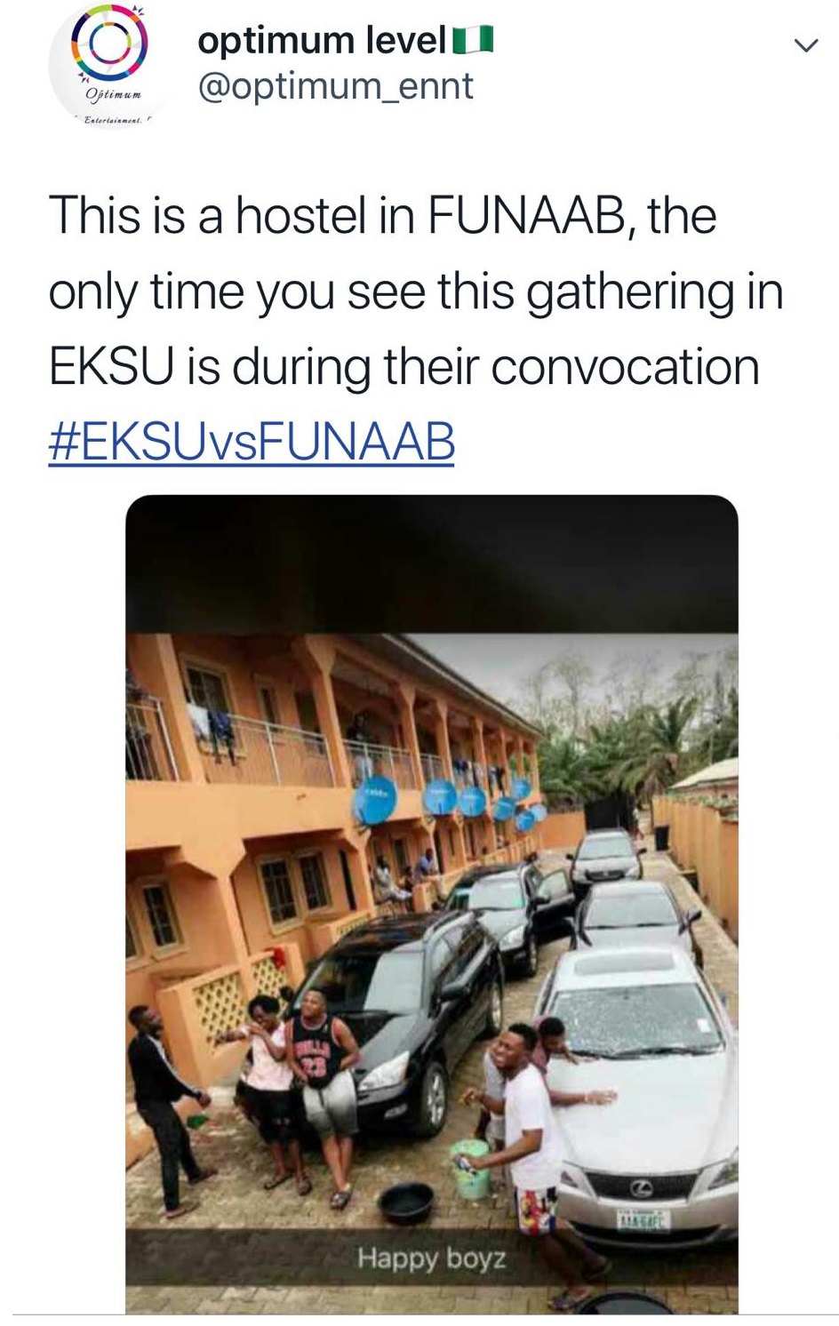The height and width of the screenshot is (1326, 839).
Task: Click the word 'convocation' in the tweet
Action: [x=625, y=367]
